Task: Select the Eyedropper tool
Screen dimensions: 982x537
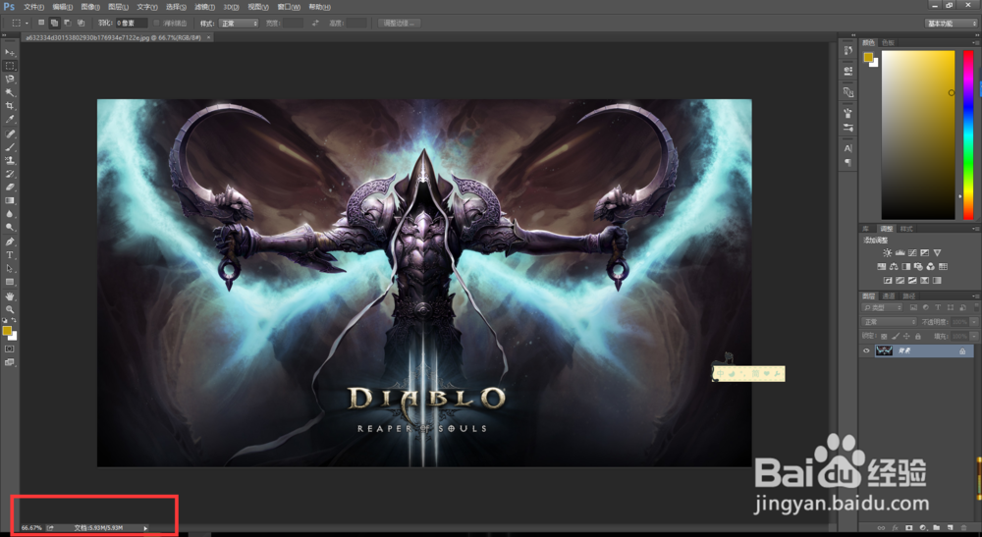Action: (10, 119)
